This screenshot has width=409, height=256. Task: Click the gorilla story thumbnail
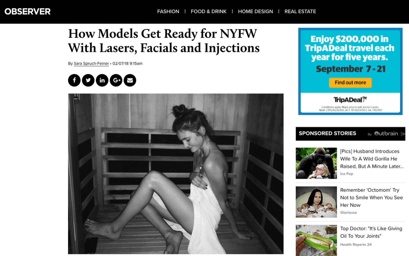316,163
